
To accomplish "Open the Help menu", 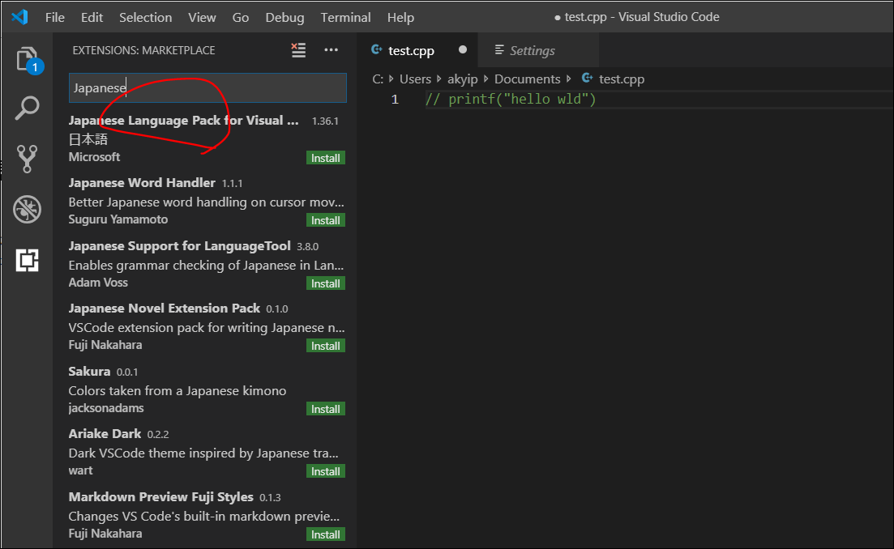I will tap(400, 17).
